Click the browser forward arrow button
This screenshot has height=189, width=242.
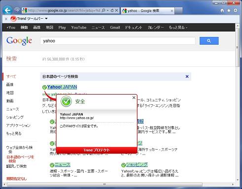[17, 10]
